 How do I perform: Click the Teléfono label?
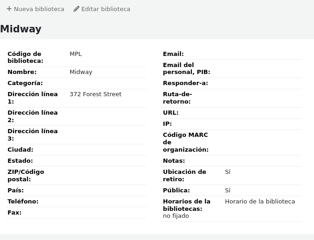coord(23,202)
